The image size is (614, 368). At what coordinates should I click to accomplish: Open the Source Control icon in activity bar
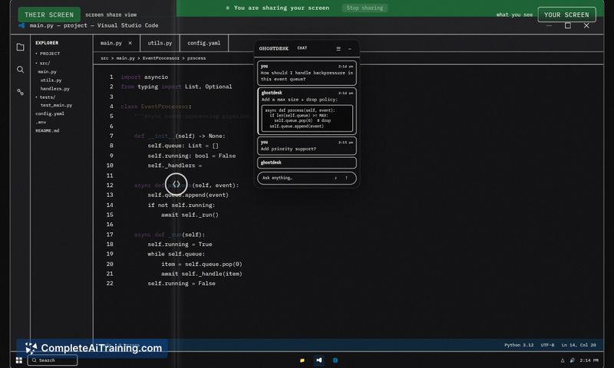coord(21,92)
